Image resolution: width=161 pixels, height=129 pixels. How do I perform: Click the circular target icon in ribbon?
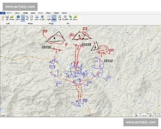[x=65, y=17]
